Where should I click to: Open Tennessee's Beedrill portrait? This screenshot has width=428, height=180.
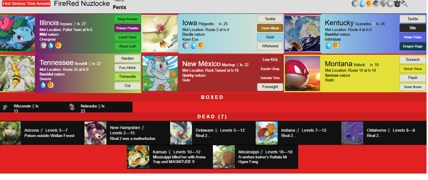click(18, 73)
